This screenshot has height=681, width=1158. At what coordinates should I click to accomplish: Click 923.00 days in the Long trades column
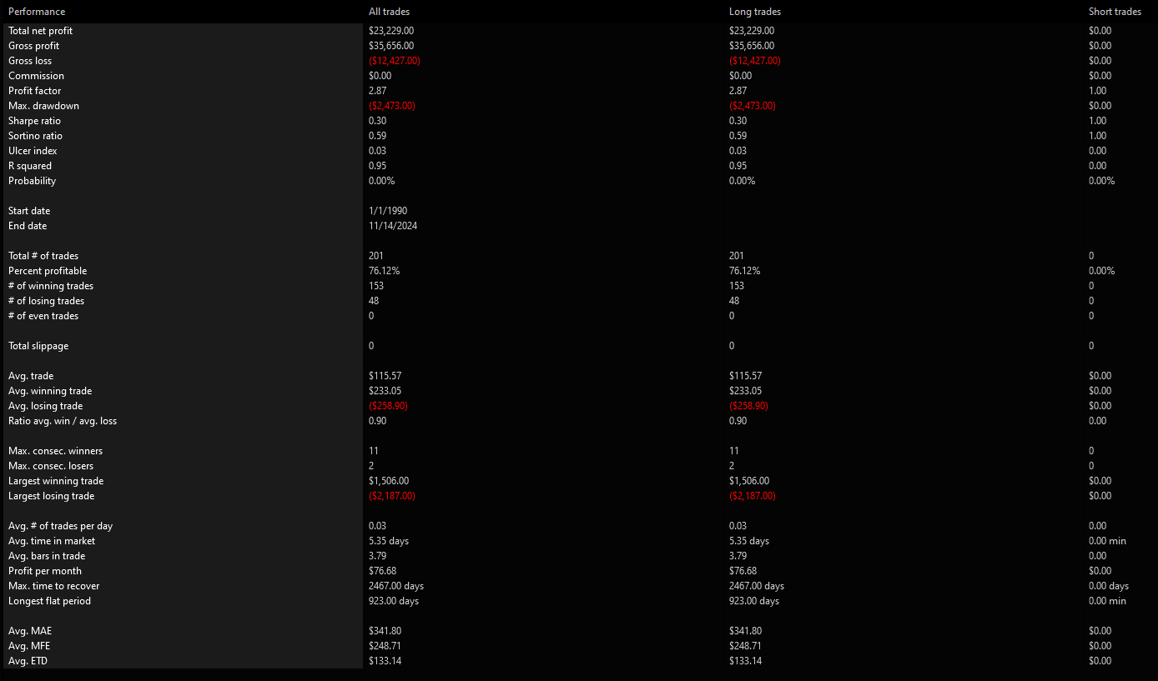754,601
